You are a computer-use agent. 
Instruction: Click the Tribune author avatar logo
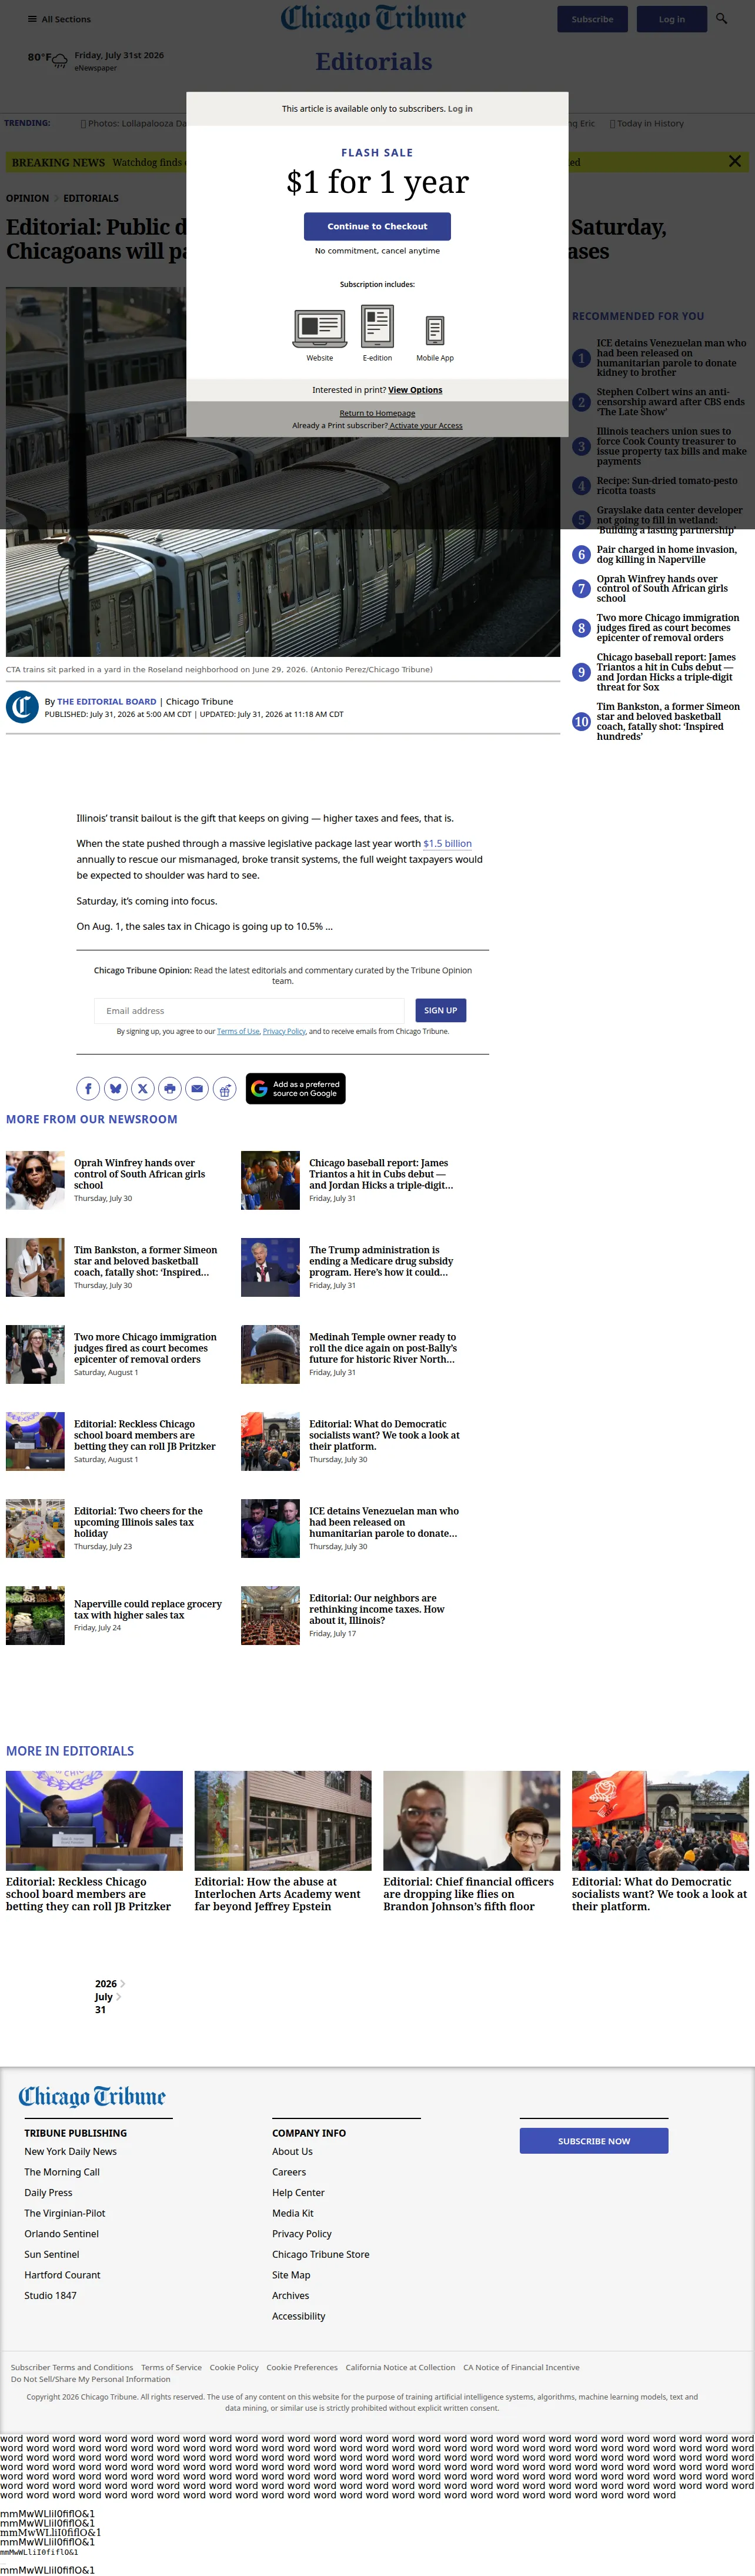pyautogui.click(x=22, y=707)
